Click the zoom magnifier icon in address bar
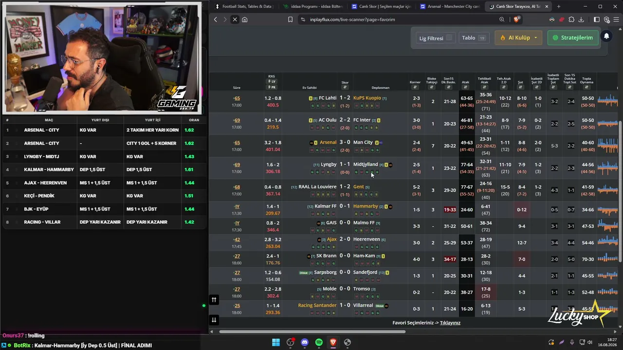 pyautogui.click(x=502, y=19)
